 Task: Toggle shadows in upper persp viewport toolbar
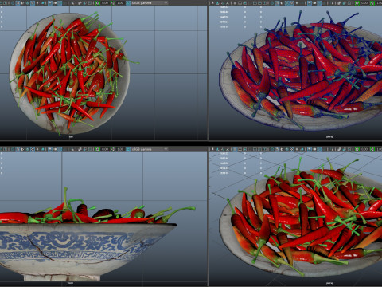302,3
